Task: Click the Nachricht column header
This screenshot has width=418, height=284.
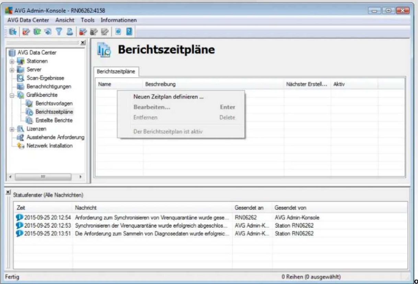Action: (152, 208)
